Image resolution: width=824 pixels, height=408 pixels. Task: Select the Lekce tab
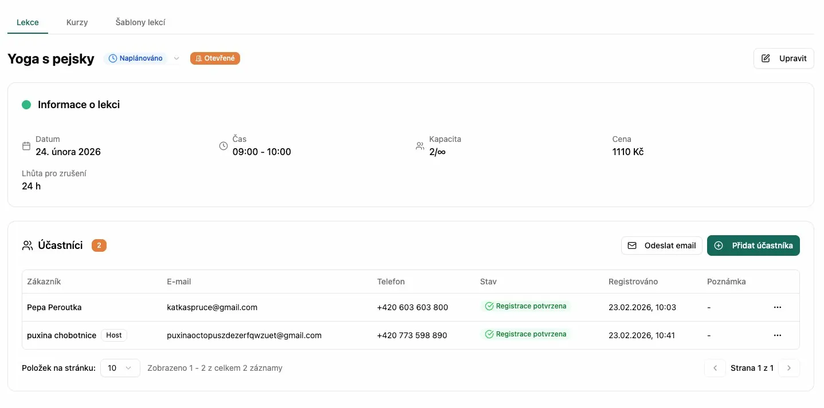tap(28, 22)
